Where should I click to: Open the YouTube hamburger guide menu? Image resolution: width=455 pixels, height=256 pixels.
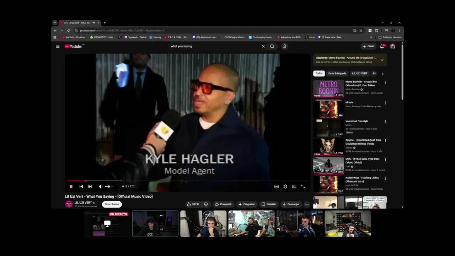[x=58, y=46]
